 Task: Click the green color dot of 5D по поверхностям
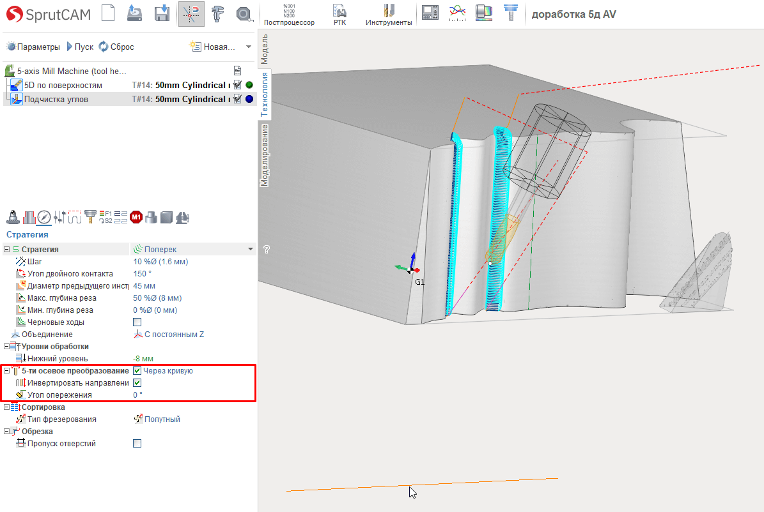[249, 85]
